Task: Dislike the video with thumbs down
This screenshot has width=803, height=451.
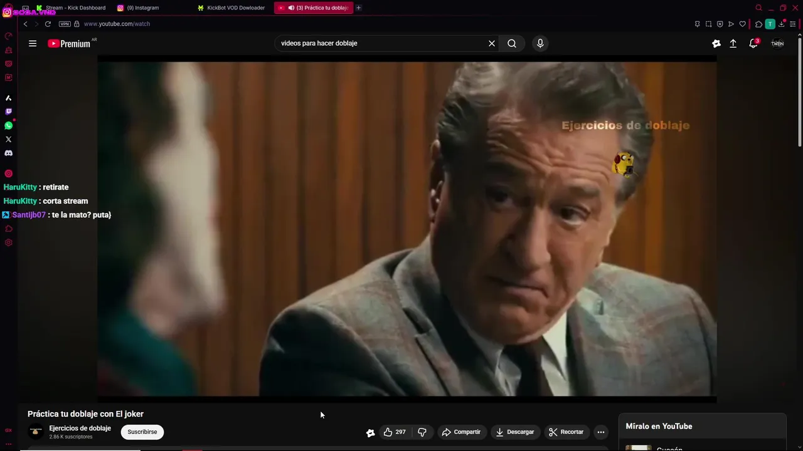Action: [x=422, y=432]
